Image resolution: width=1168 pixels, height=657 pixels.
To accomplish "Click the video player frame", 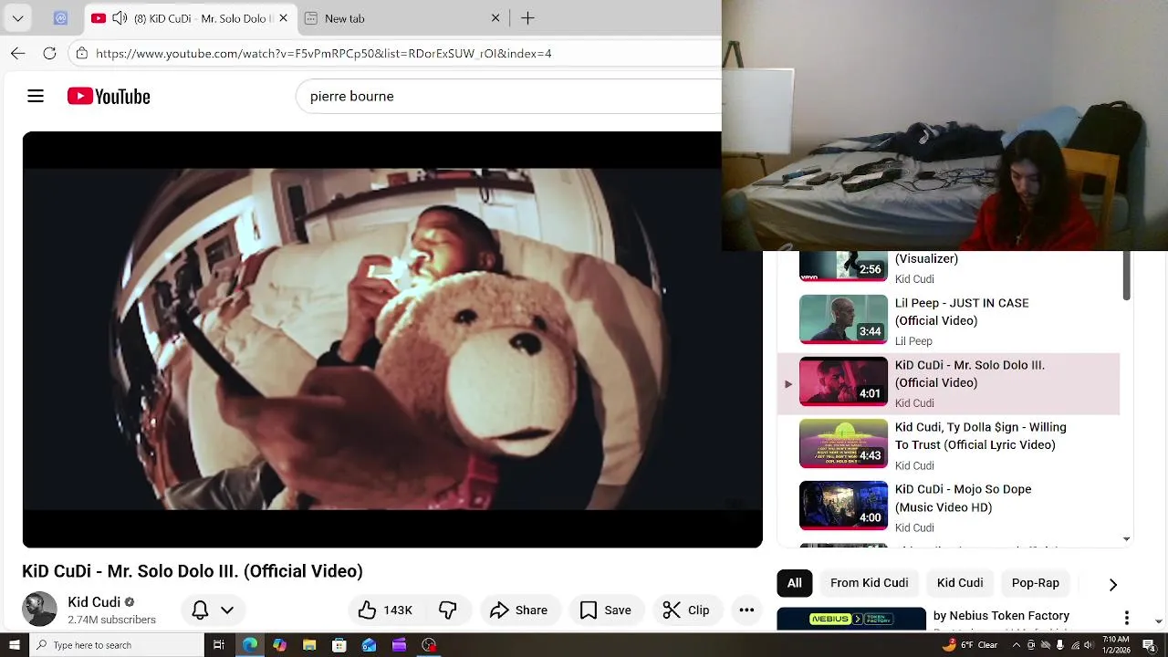I will point(392,339).
